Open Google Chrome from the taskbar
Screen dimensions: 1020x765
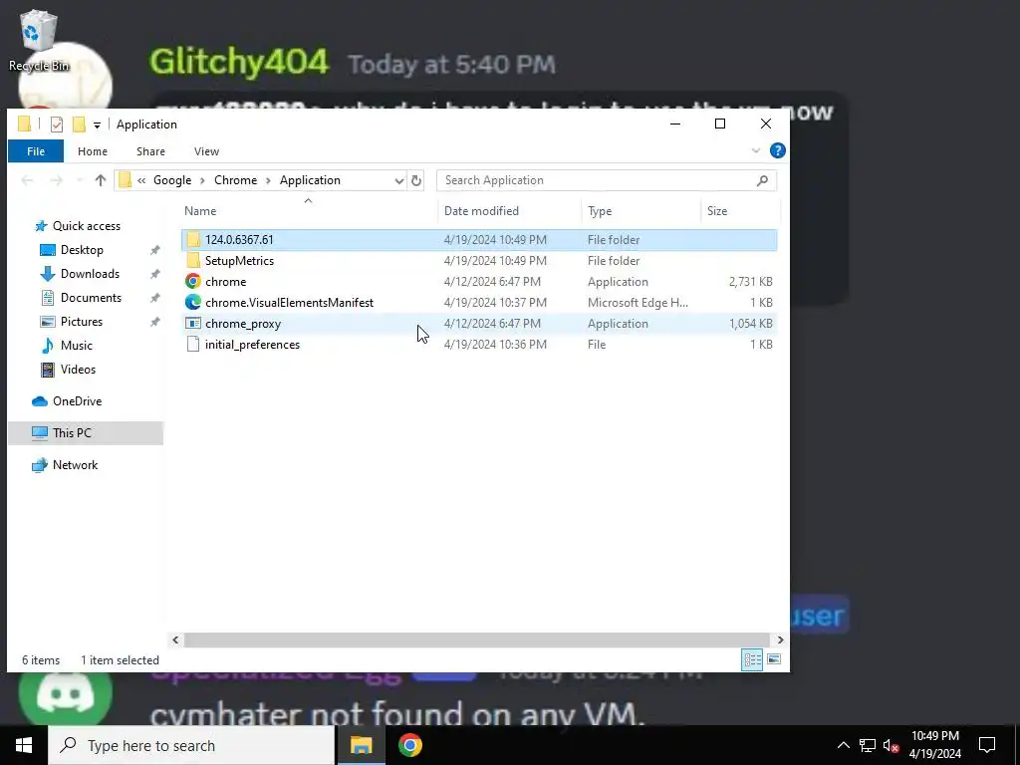[x=409, y=745]
